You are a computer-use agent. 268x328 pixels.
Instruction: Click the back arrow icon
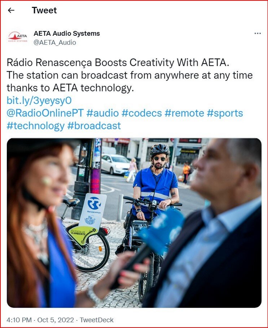[x=11, y=10]
